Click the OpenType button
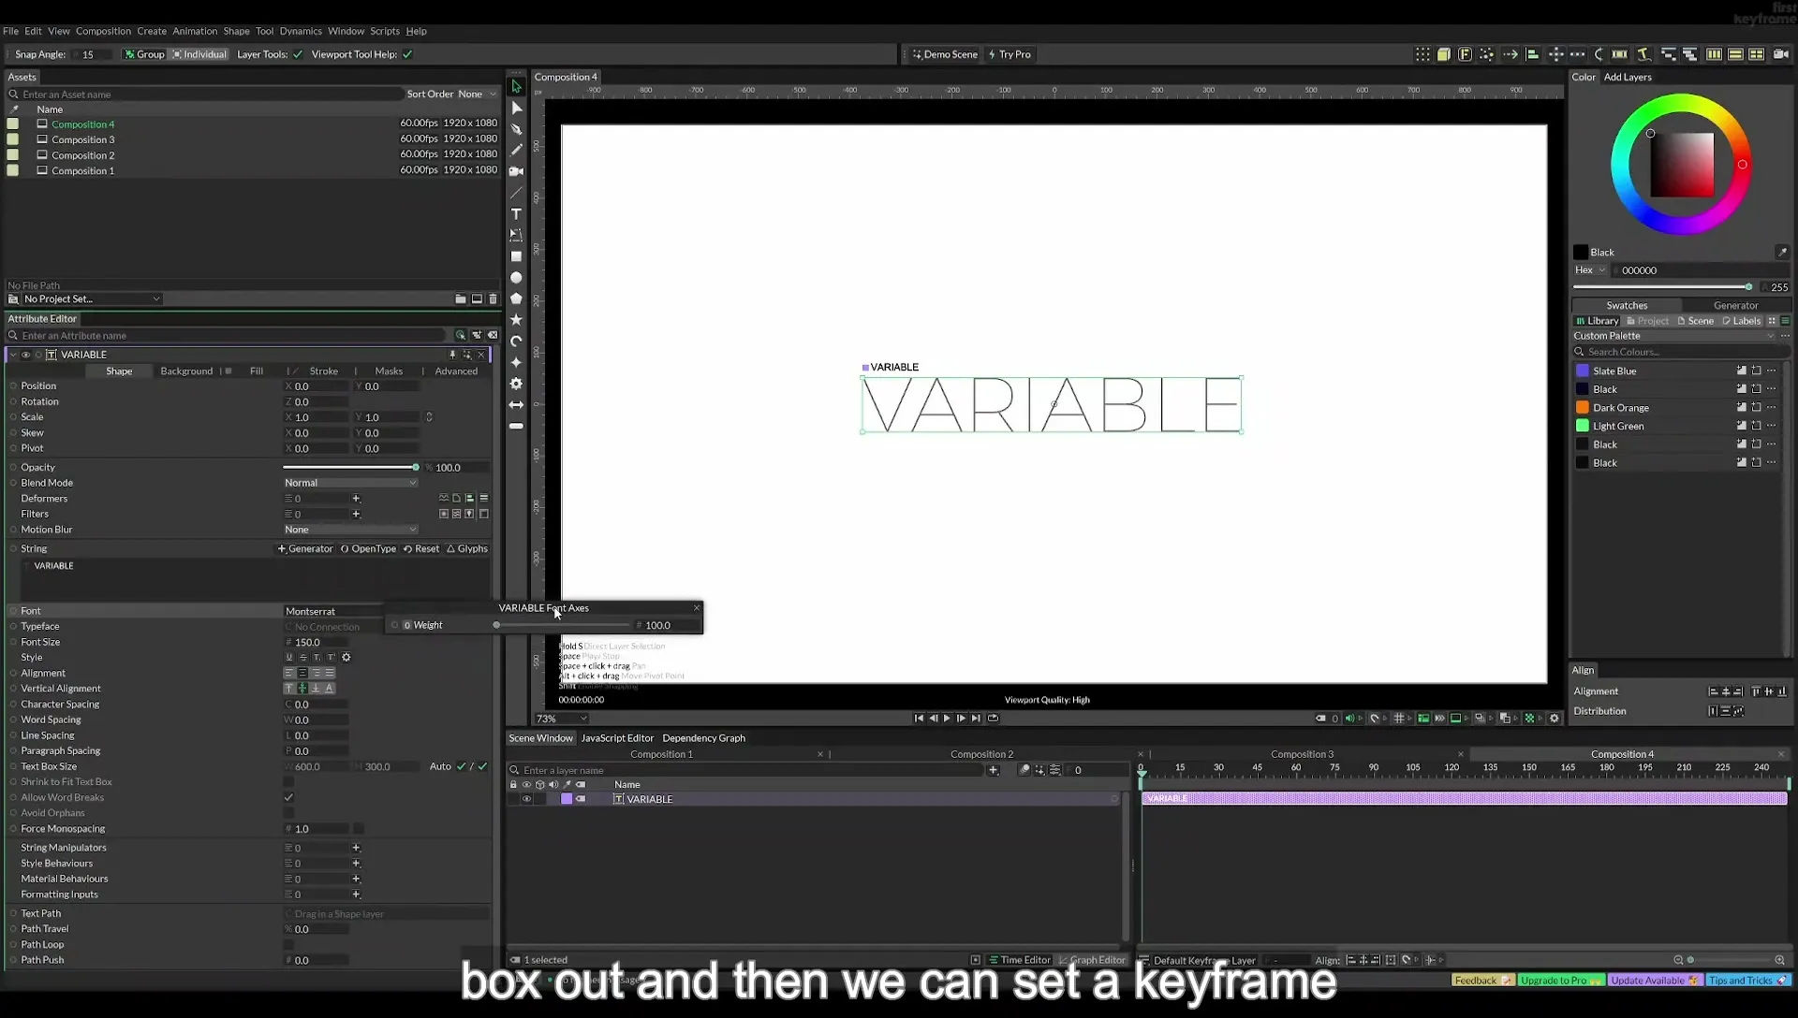The image size is (1798, 1018). pos(368,549)
